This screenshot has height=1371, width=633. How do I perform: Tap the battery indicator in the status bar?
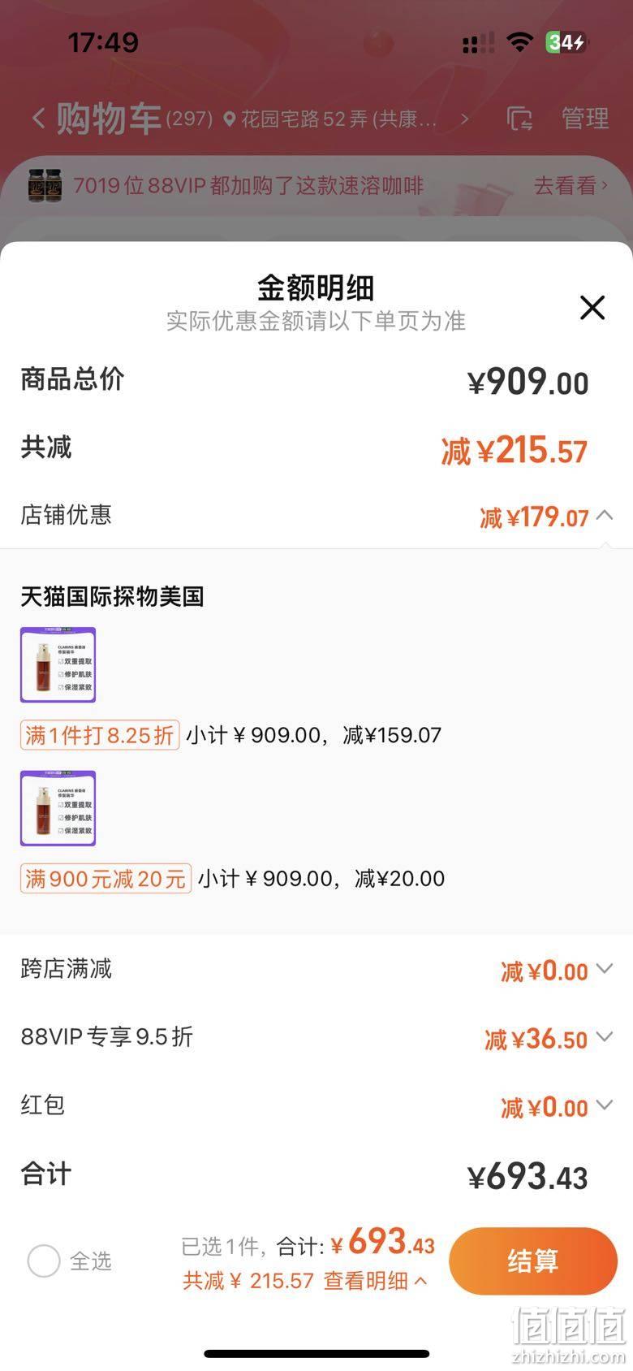point(566,42)
